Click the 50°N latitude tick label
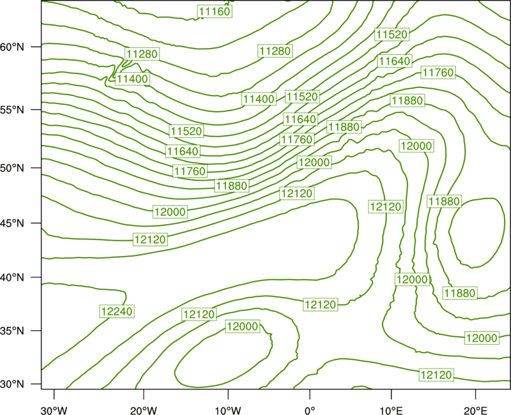511x415 pixels. 12,168
